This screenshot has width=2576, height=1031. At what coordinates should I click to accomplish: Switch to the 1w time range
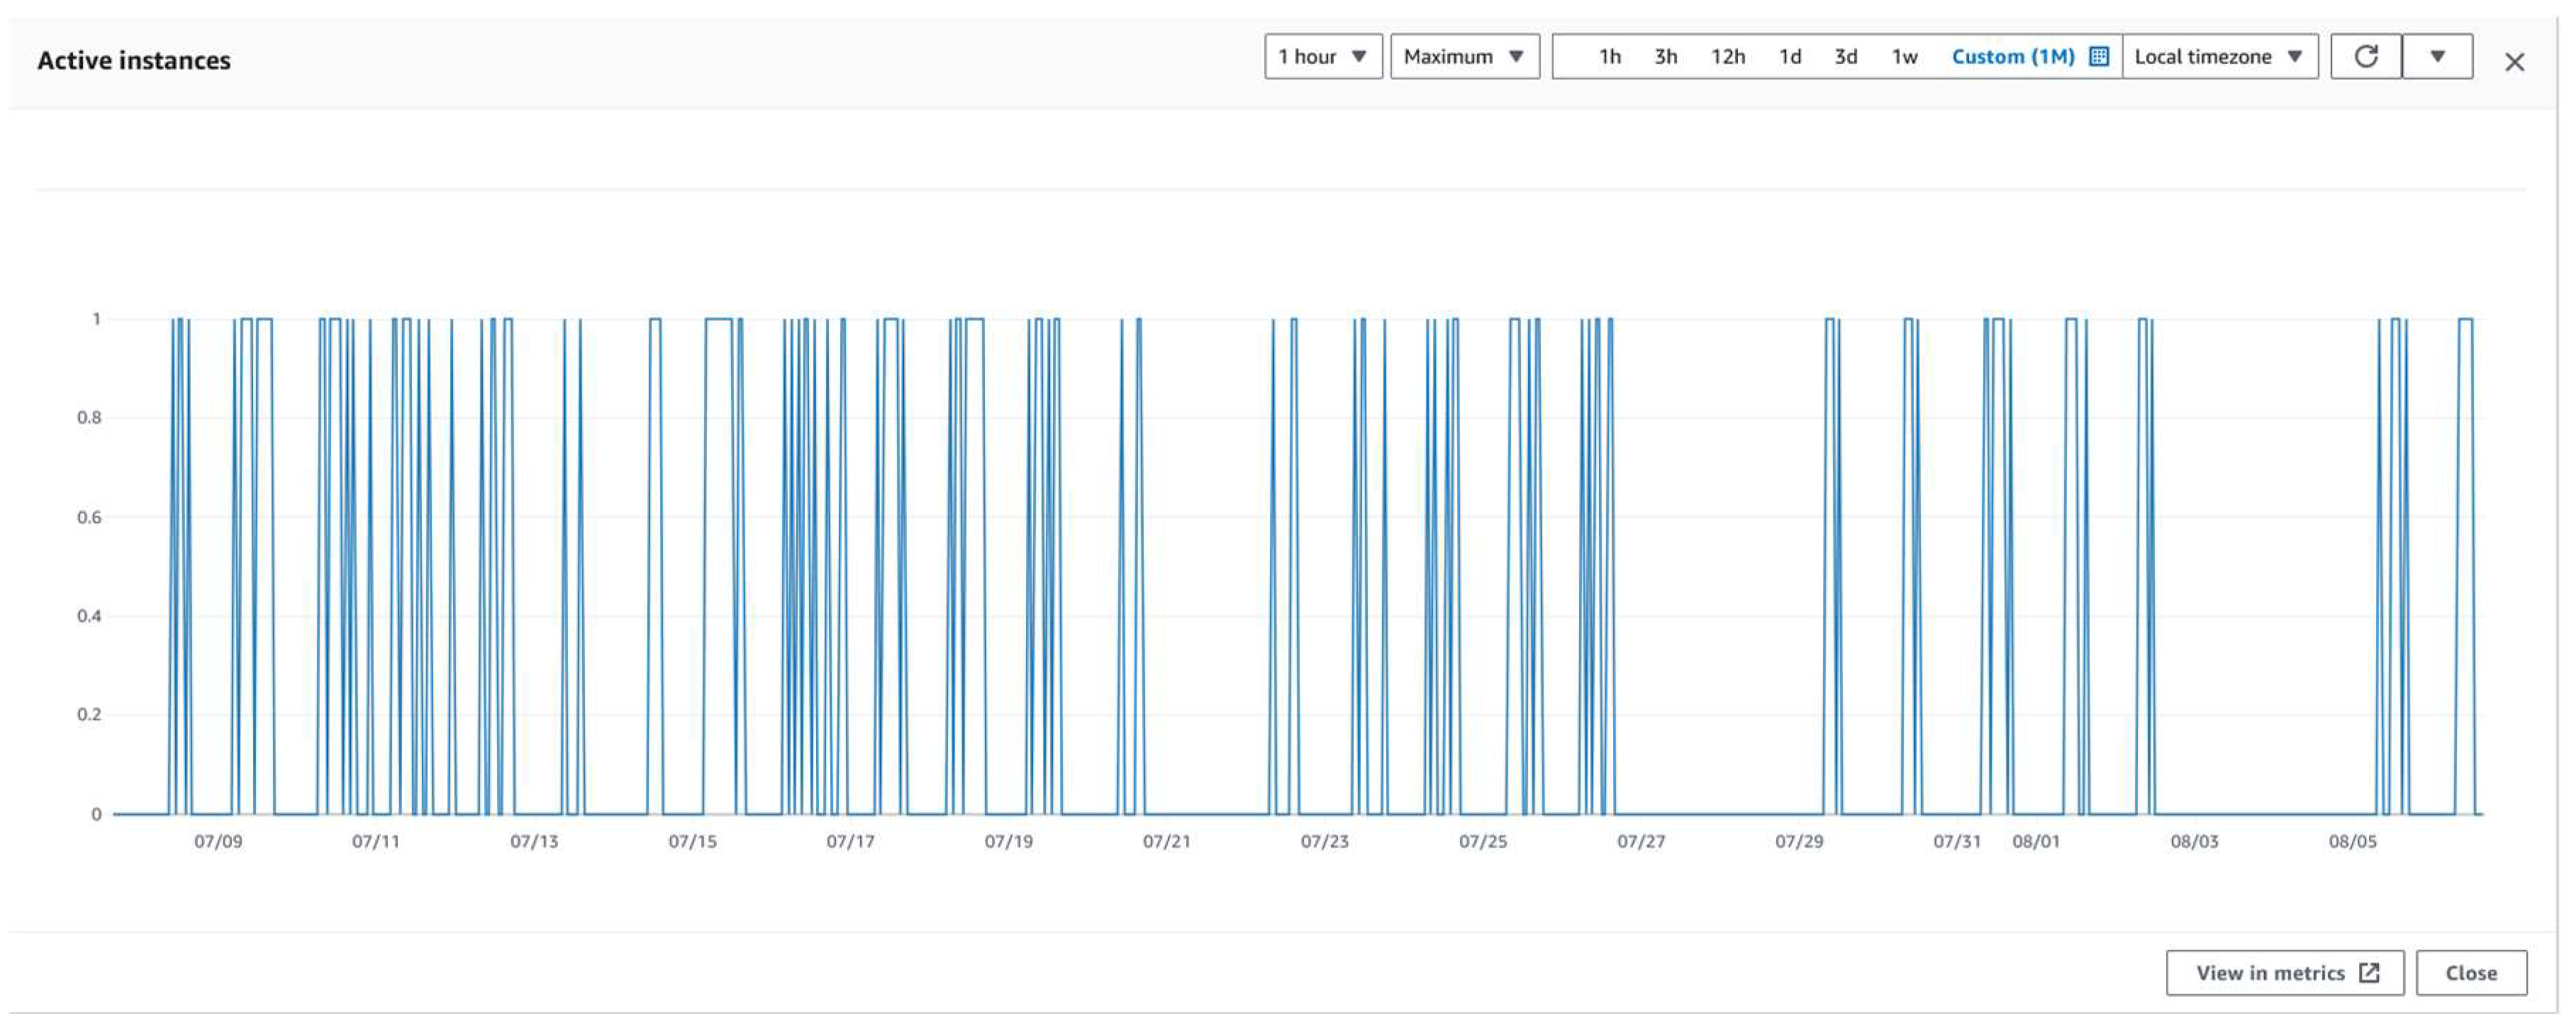coord(1904,57)
